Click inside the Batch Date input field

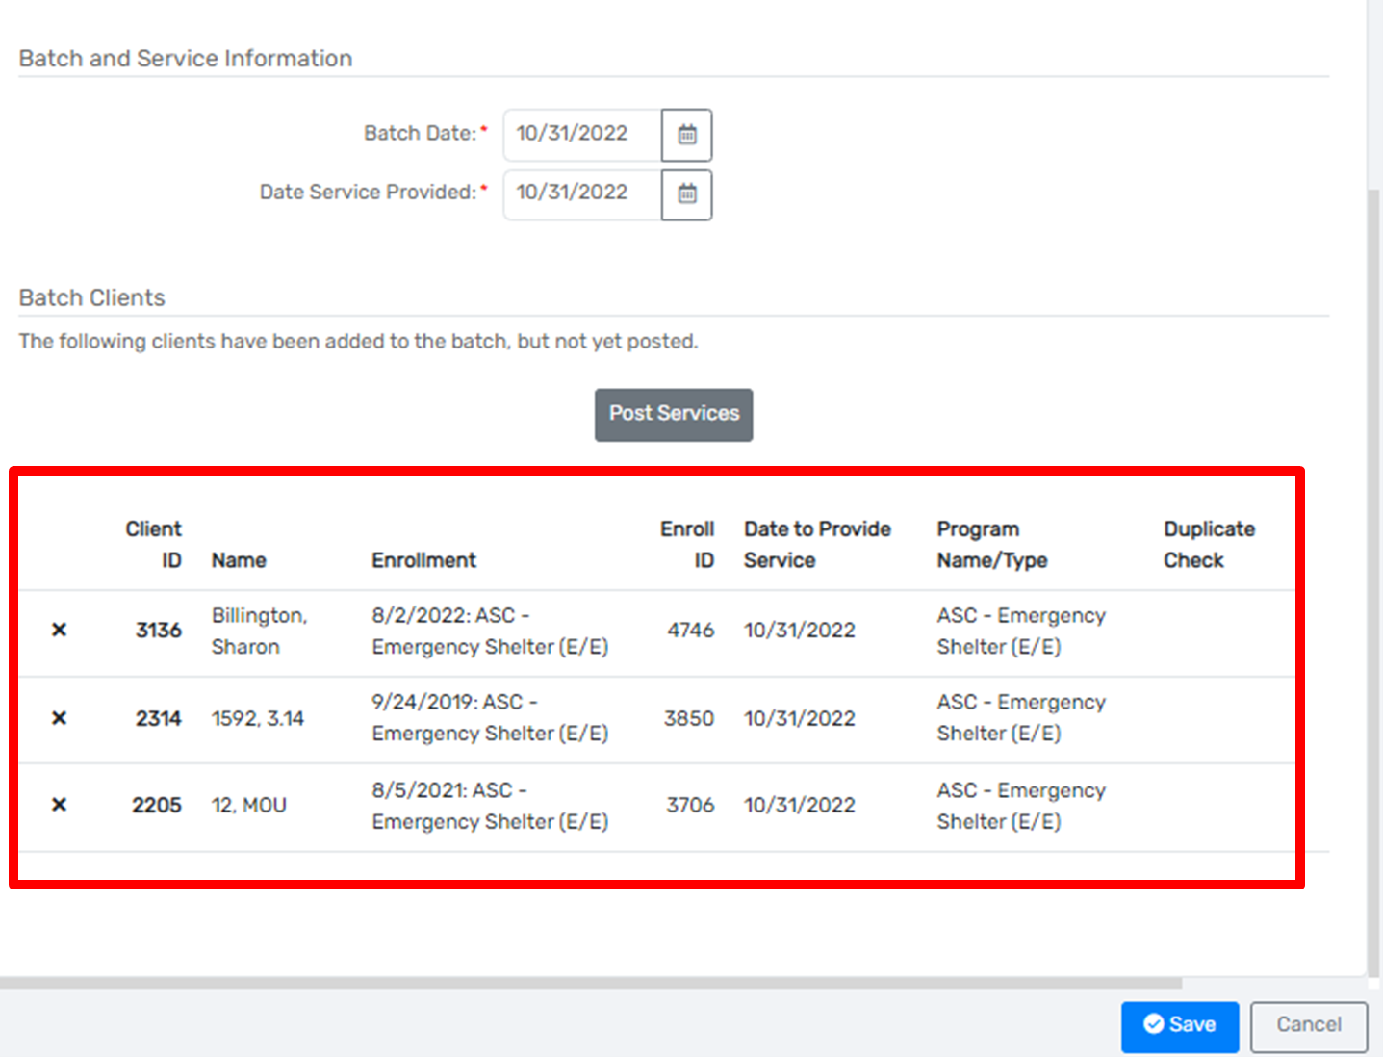tap(577, 135)
